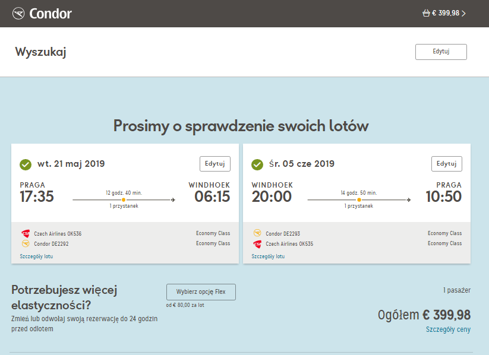Expand basket via chevron next to price
The width and height of the screenshot is (489, 355).
coord(463,14)
